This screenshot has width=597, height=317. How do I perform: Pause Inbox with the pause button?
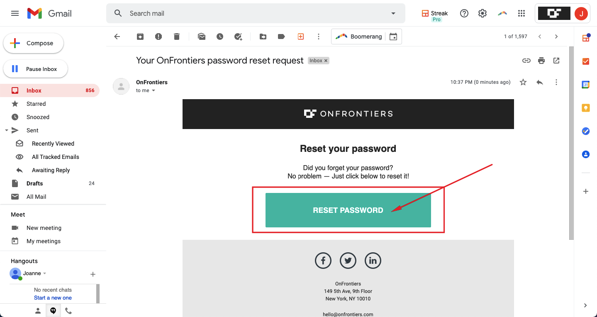click(35, 69)
